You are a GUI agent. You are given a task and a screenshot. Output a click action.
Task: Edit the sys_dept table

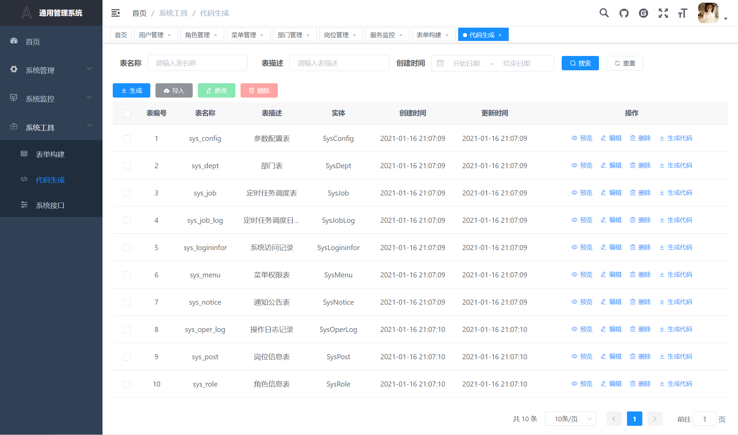click(611, 165)
